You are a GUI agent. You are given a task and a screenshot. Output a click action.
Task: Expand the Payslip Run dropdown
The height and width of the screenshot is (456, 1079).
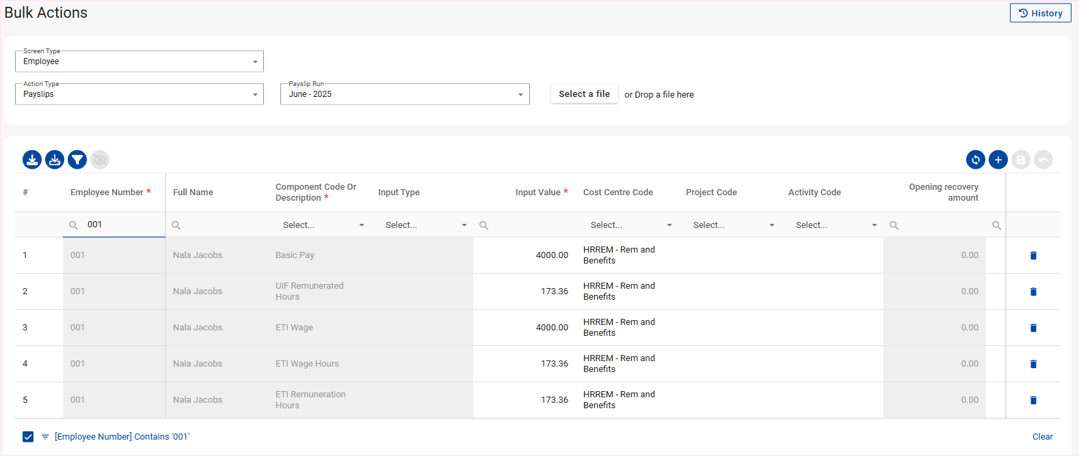[405, 94]
